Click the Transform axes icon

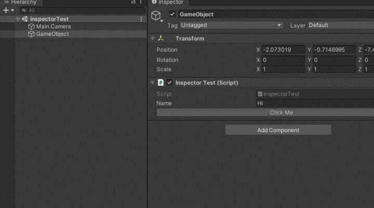(161, 38)
